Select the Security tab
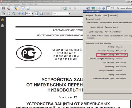 pos(98,15)
